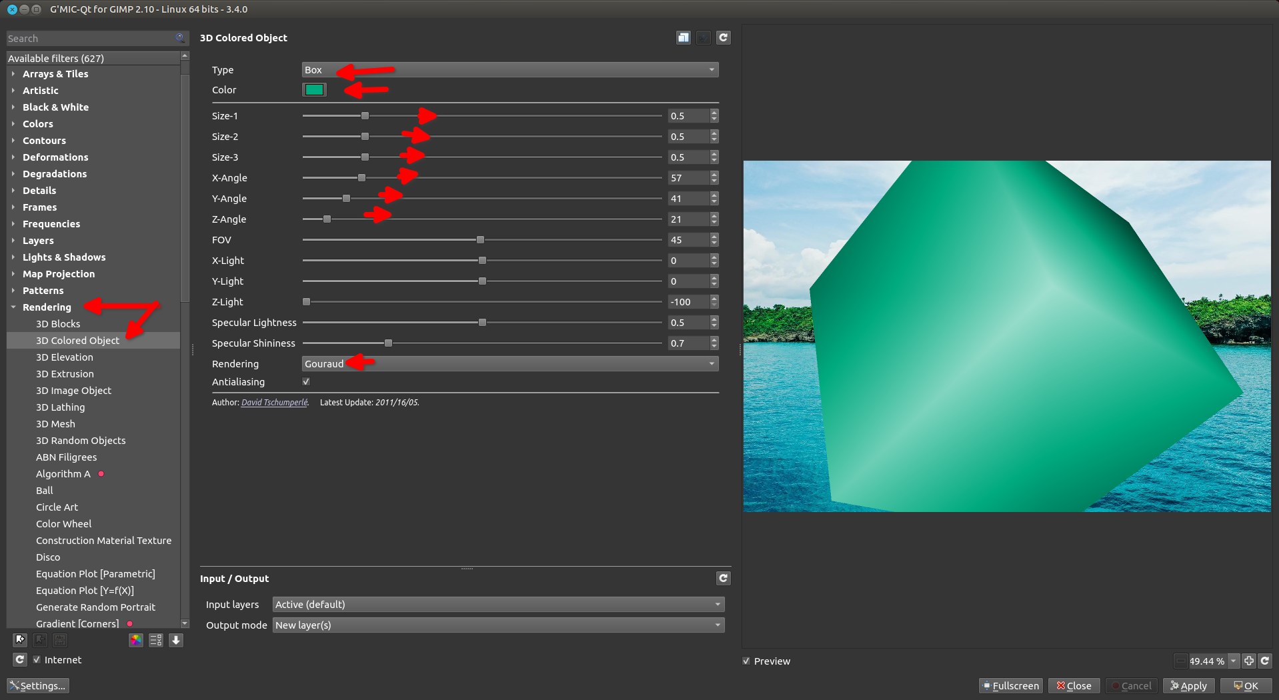Expand the Lights & Shadows category
This screenshot has width=1279, height=700.
pos(13,257)
